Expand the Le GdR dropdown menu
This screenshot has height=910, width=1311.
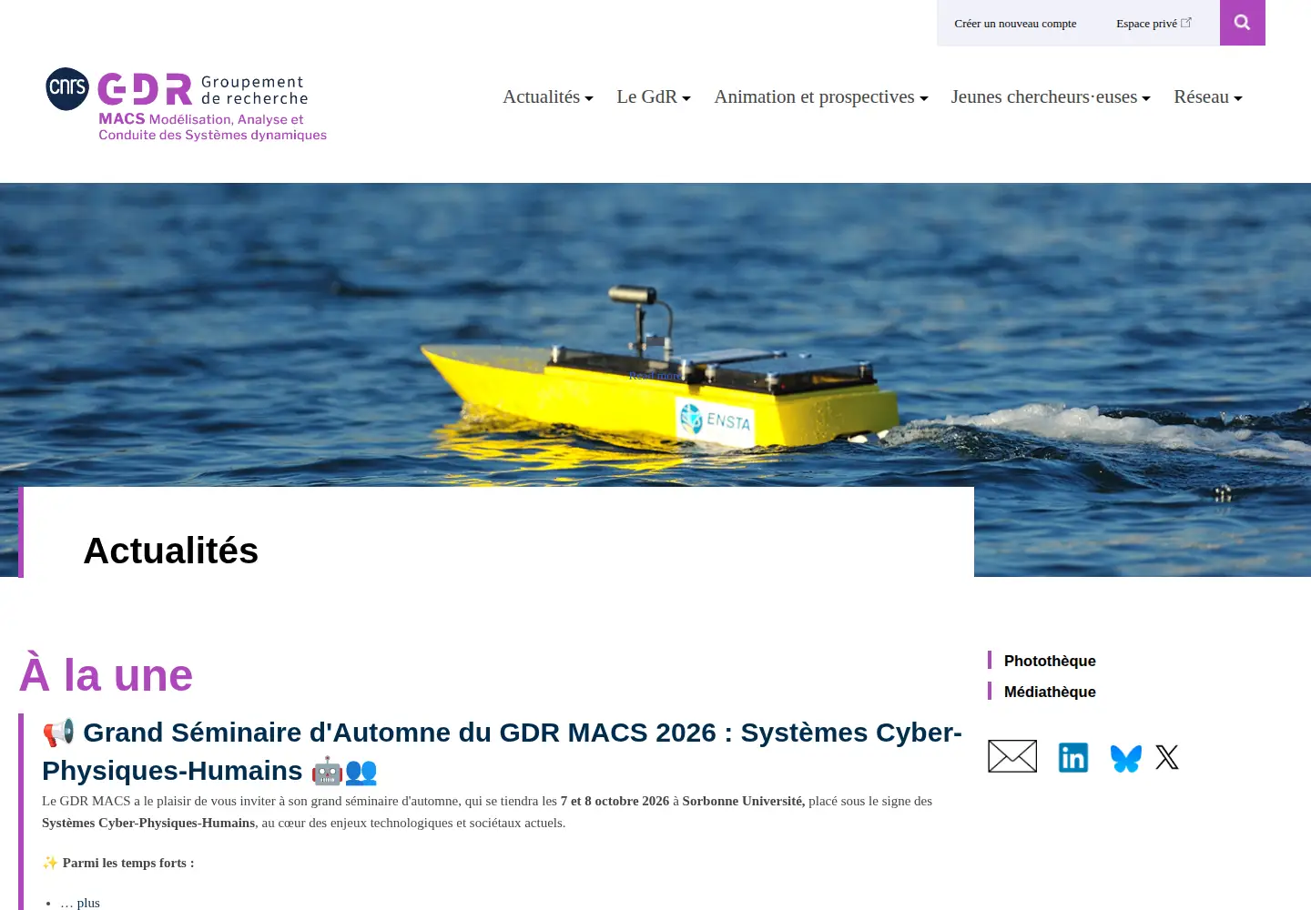point(654,96)
